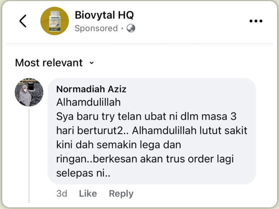This screenshot has height=209, width=279.
Task: Click the reply thread line below avatar
Action: click(29, 156)
